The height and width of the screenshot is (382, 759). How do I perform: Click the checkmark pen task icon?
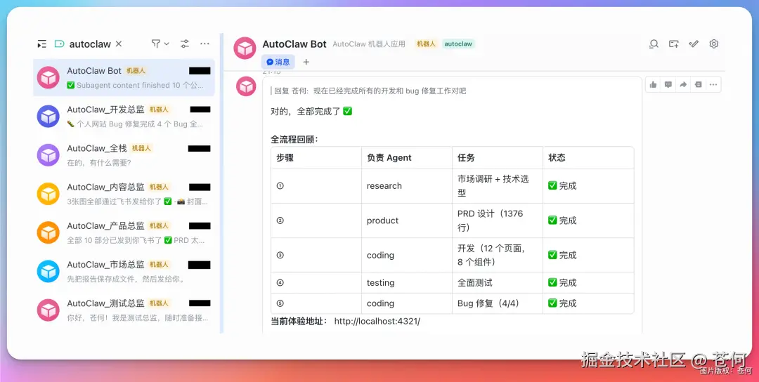(x=694, y=44)
